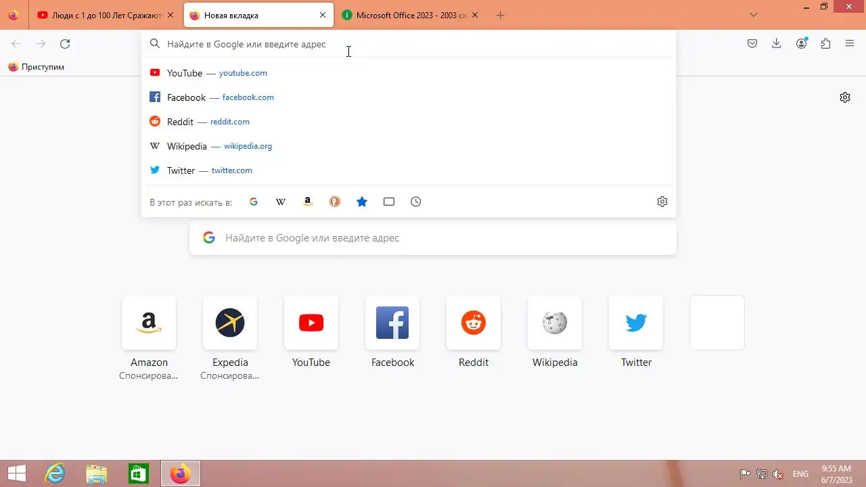
Task: Open the network tray icon
Action: (x=762, y=474)
